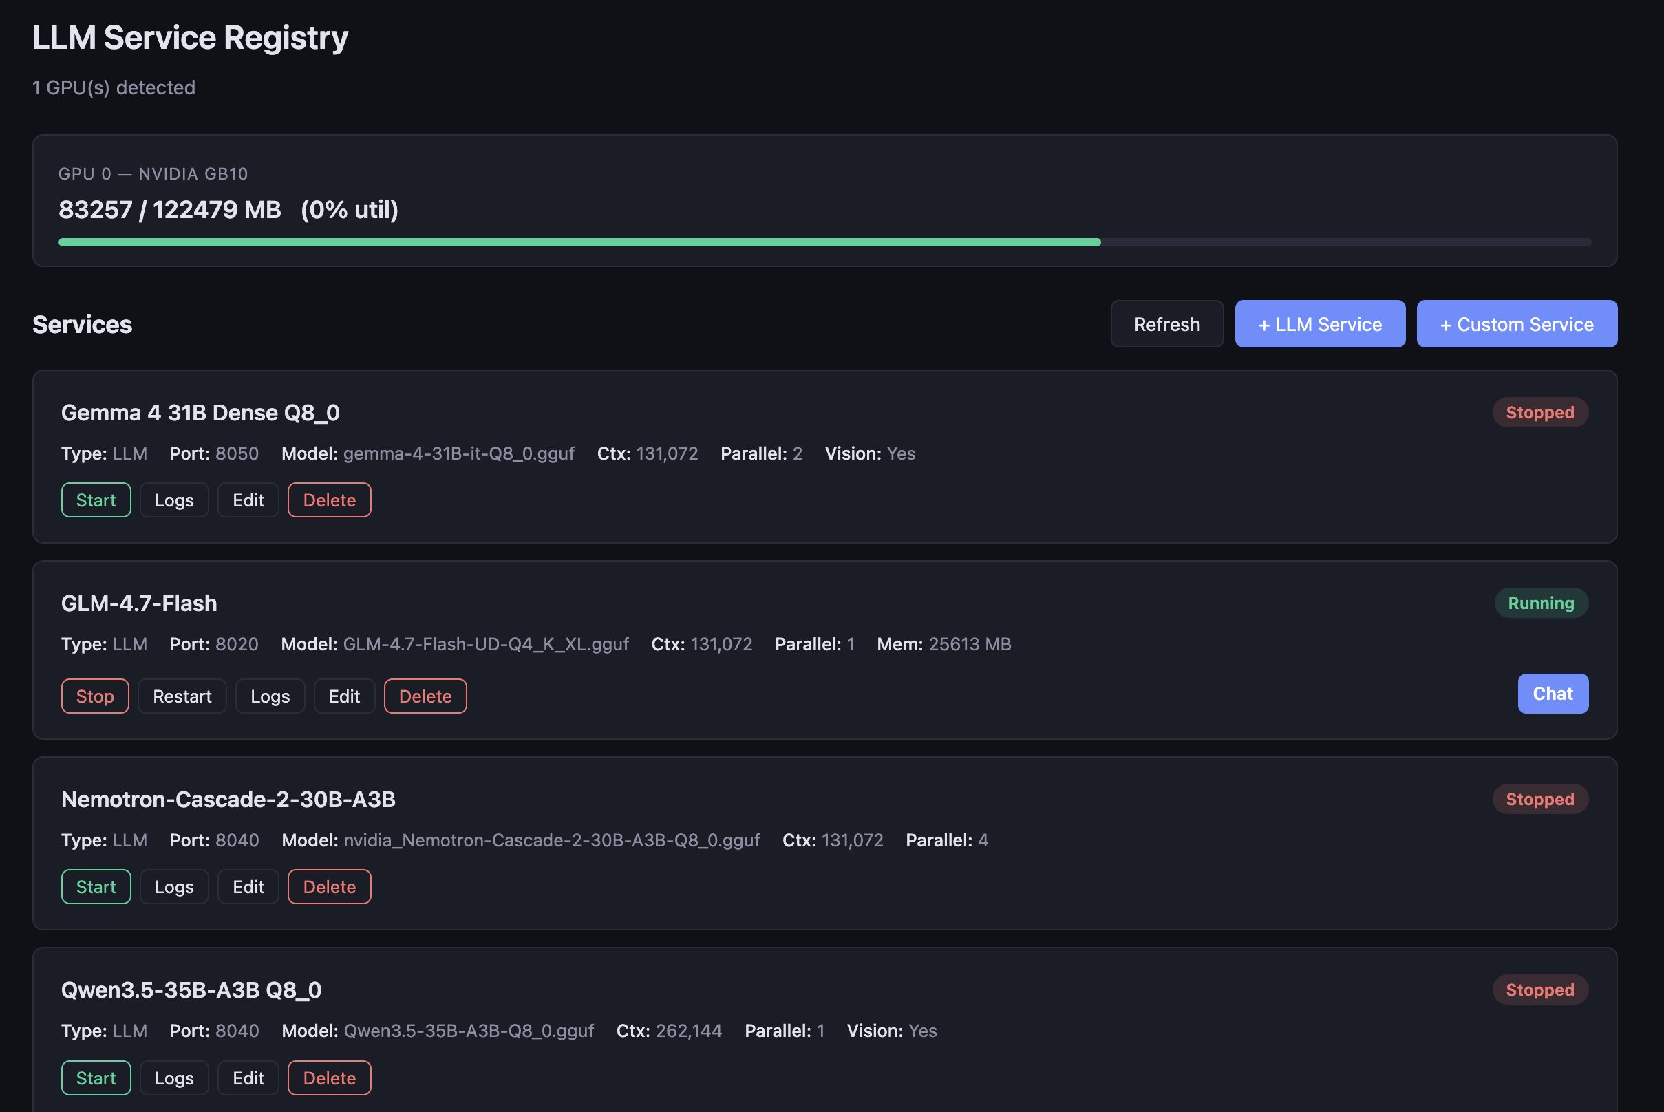Click 'Vision: Yes' on Qwen3.5-35B-A3B card

tap(892, 1030)
